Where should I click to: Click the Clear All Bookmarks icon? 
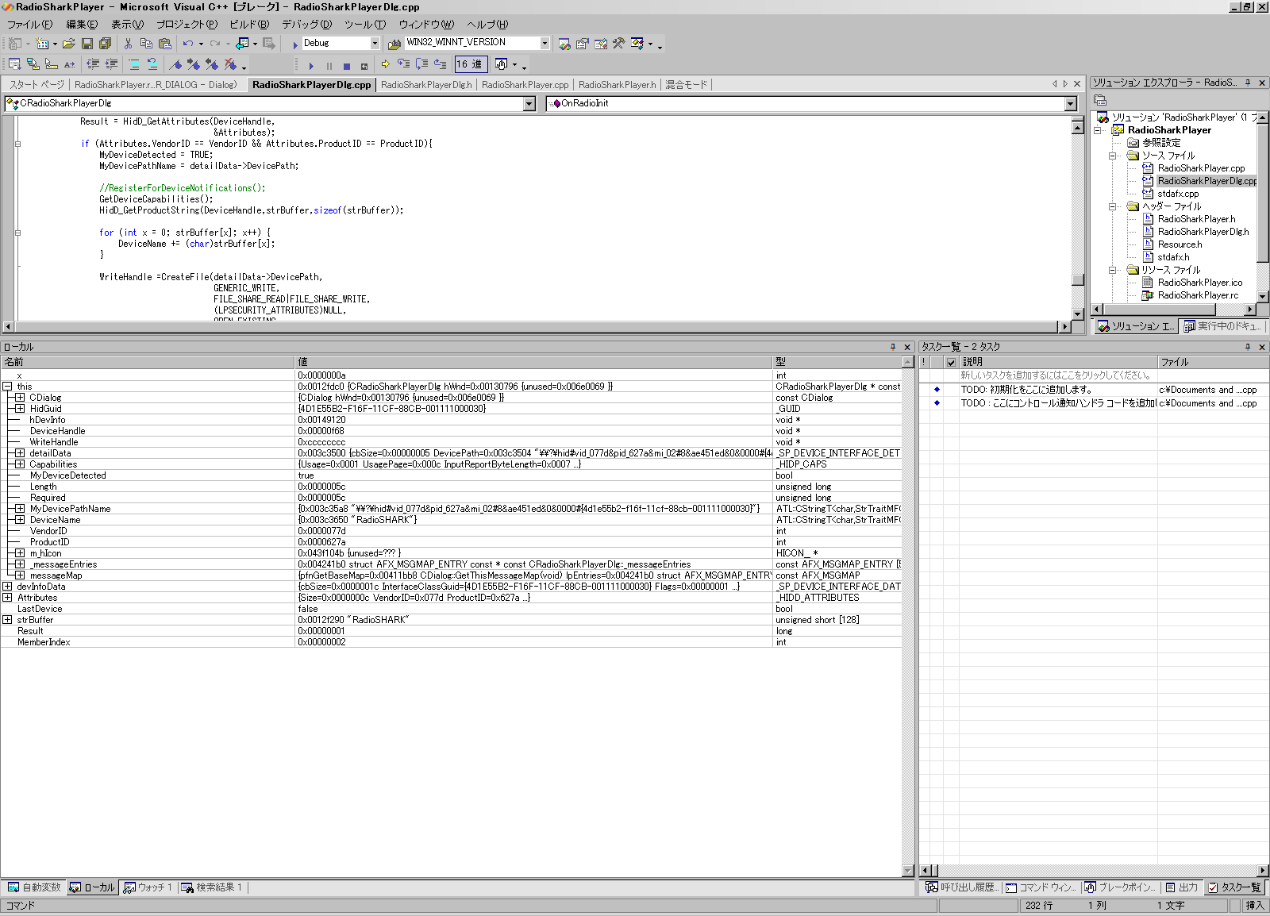(x=230, y=64)
